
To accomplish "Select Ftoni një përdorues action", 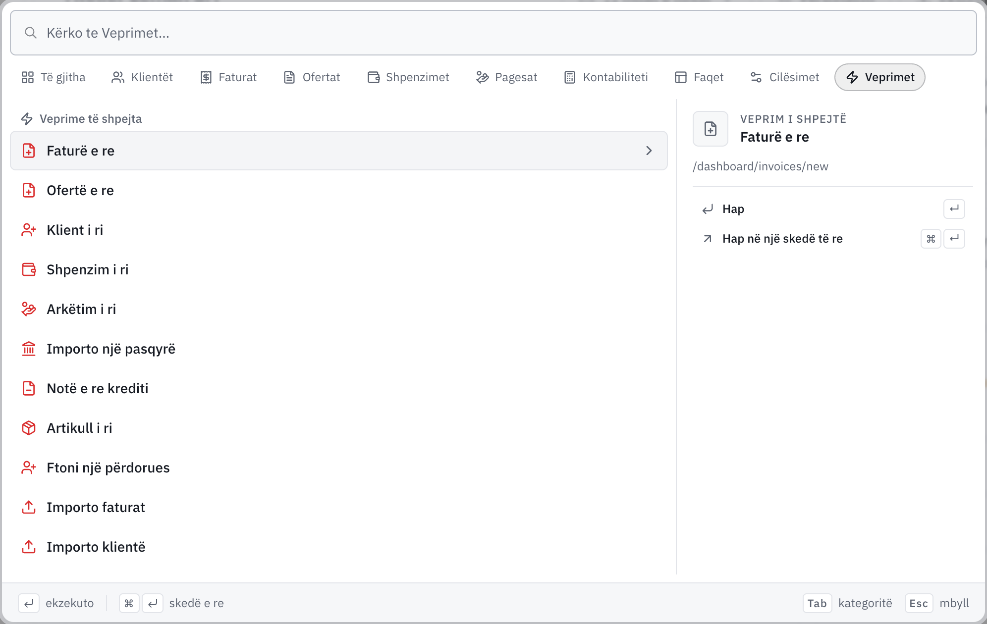I will (339, 468).
